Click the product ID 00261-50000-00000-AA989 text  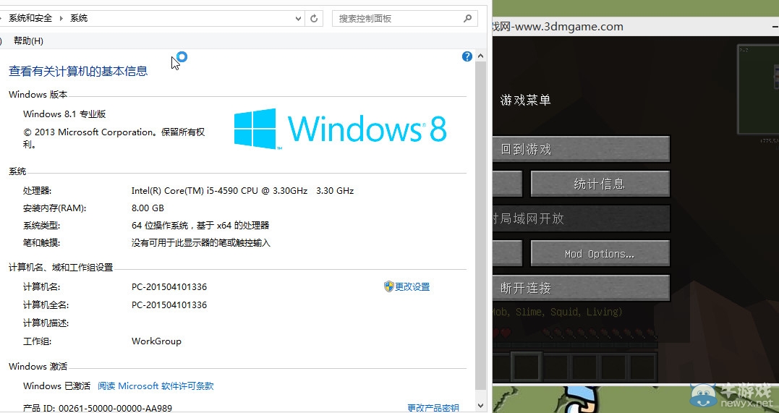click(x=115, y=408)
